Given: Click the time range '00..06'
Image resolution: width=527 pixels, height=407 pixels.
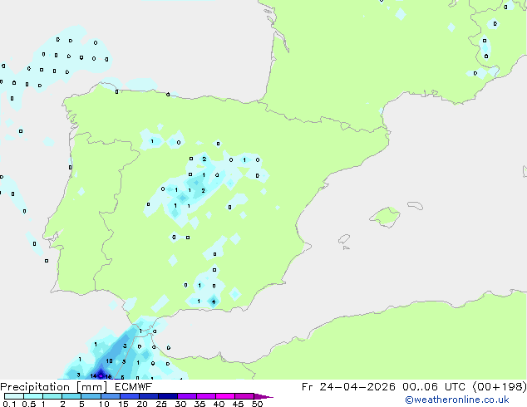Looking at the screenshot, I should [420, 387].
